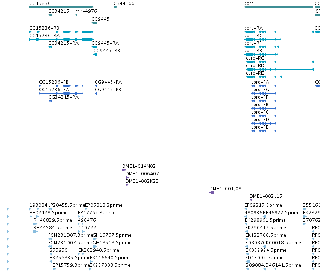Click the CG15236-RA transcript label
This screenshot has width=320, height=271.
pyautogui.click(x=44, y=35)
